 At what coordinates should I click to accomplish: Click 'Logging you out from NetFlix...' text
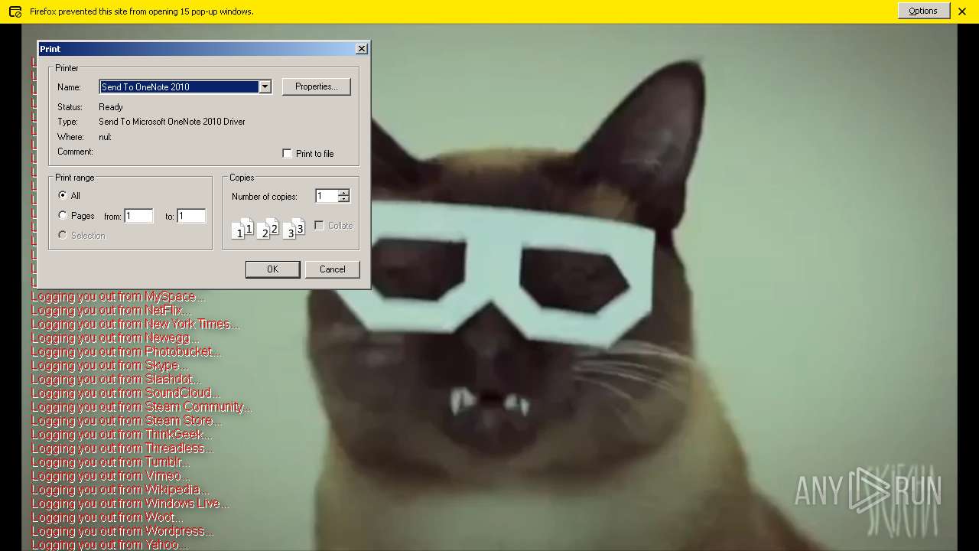(x=111, y=311)
